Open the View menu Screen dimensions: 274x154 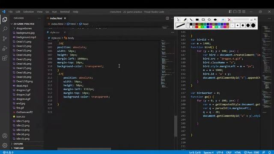click(x=40, y=12)
